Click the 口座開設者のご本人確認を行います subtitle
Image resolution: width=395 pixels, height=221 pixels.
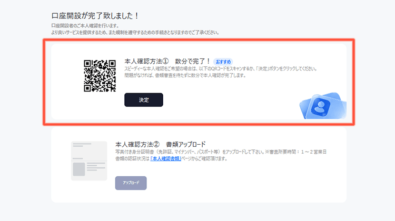click(x=85, y=26)
